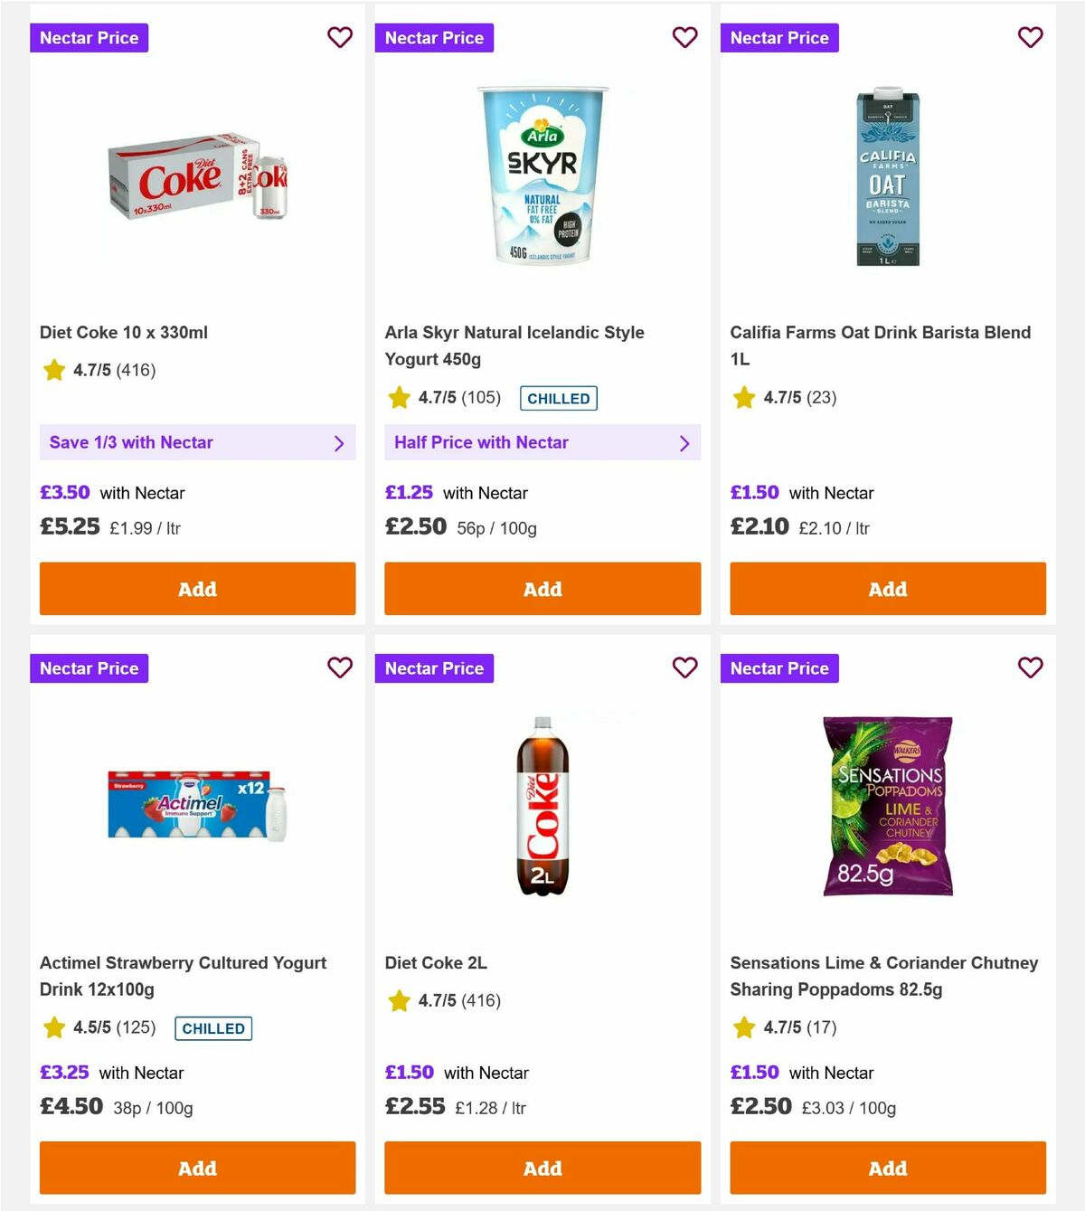Open the Half Price with Nectar offer details
The image size is (1085, 1211).
(x=685, y=443)
